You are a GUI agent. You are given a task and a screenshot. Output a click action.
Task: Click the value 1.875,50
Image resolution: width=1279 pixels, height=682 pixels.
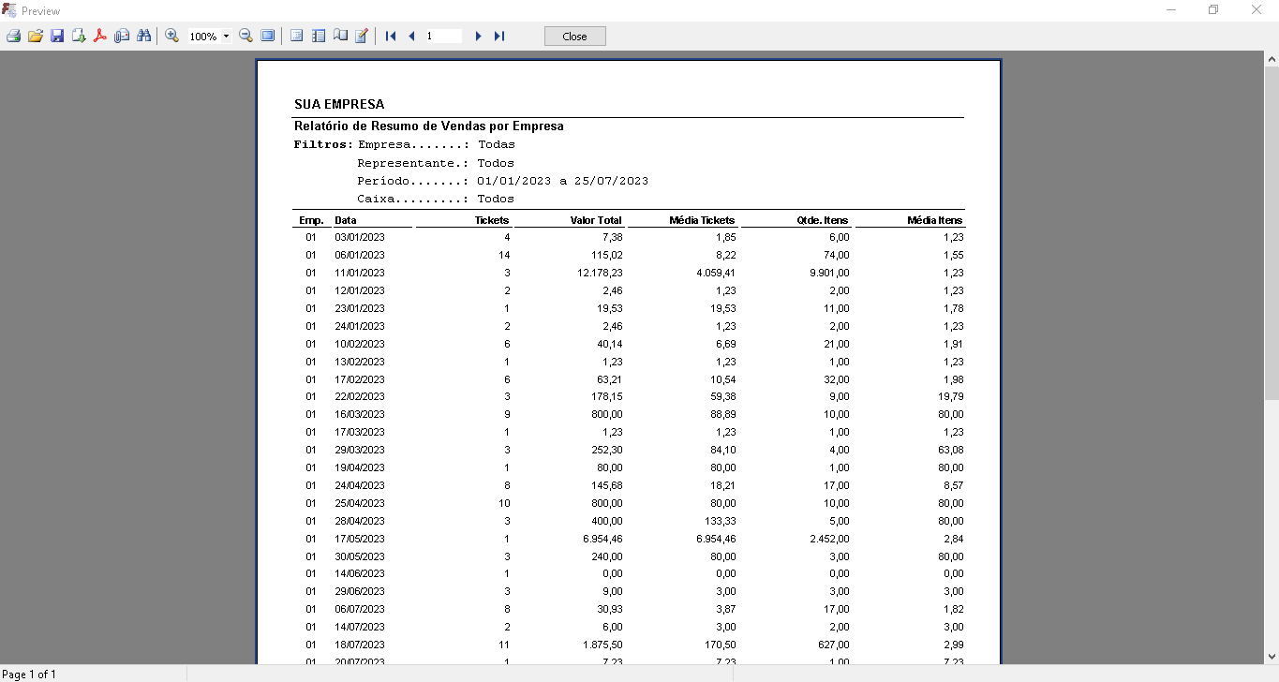[602, 645]
